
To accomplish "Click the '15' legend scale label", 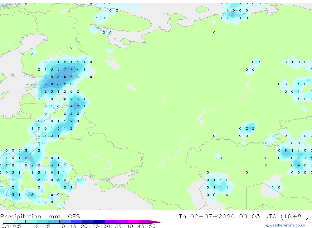I will pos(73,226).
